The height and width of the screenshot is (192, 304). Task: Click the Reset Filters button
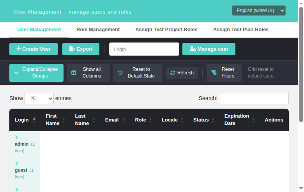224,73
